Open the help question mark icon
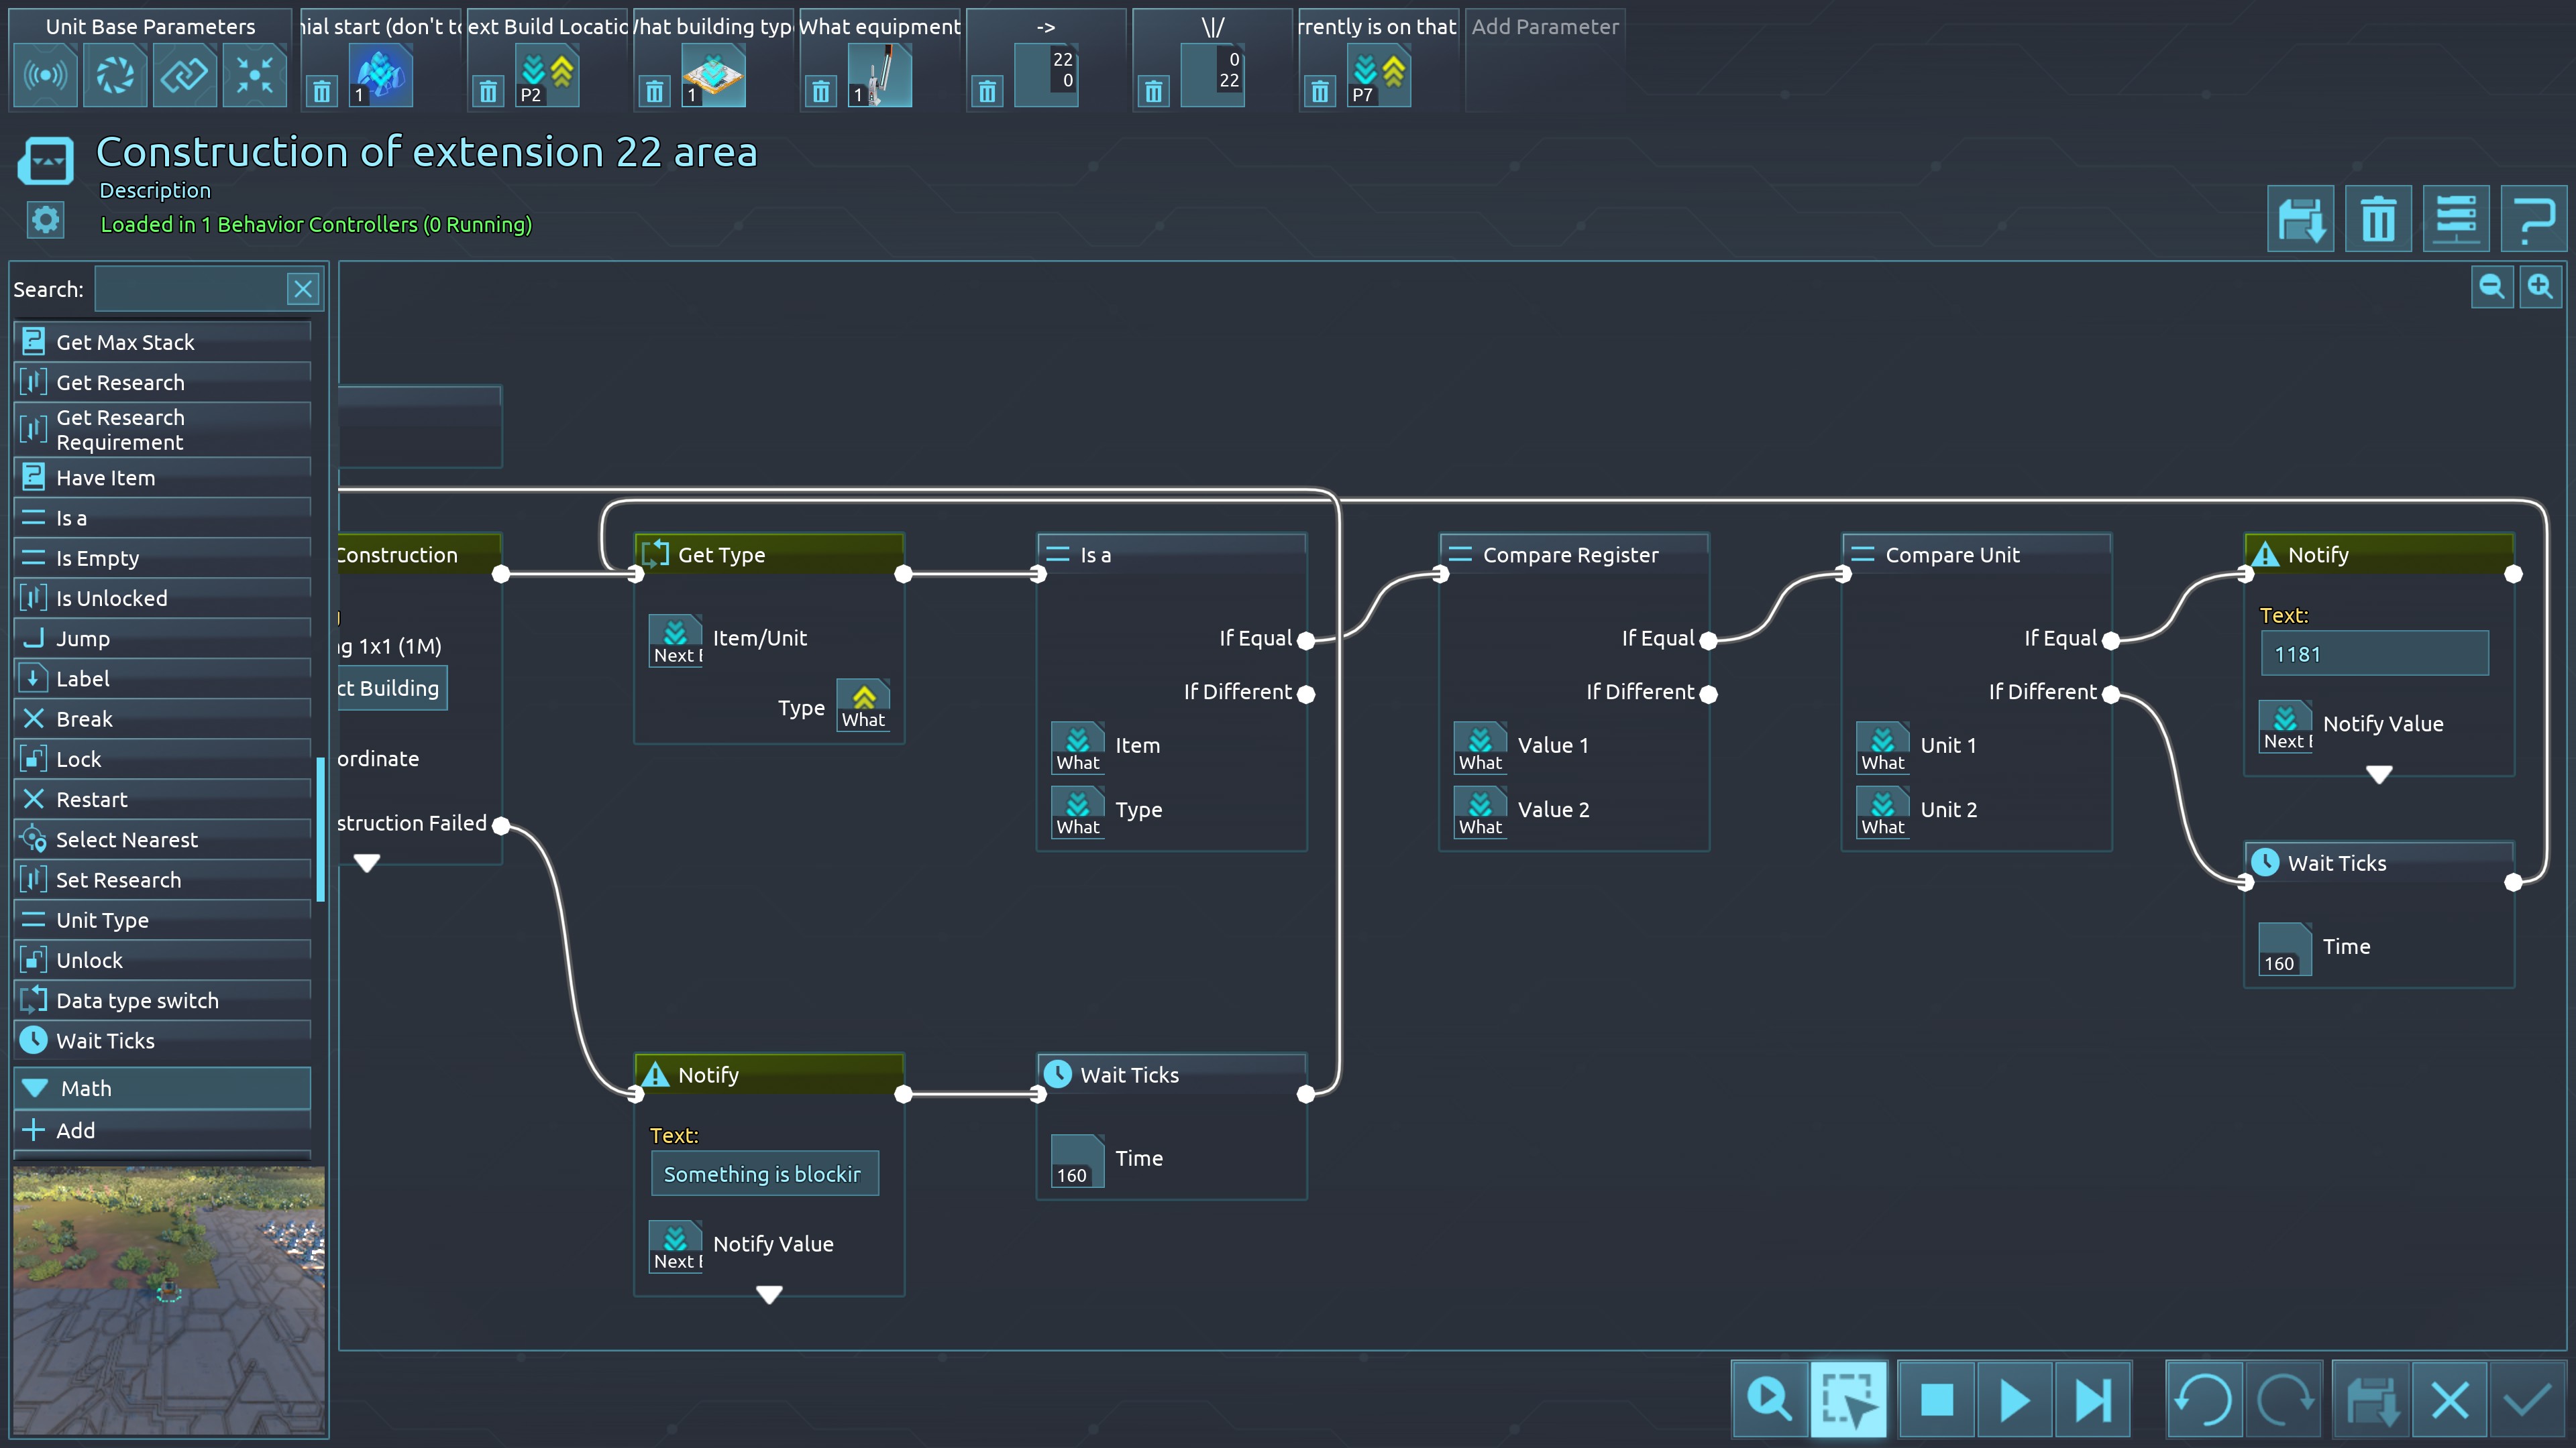Image resolution: width=2576 pixels, height=1448 pixels. coord(2533,219)
